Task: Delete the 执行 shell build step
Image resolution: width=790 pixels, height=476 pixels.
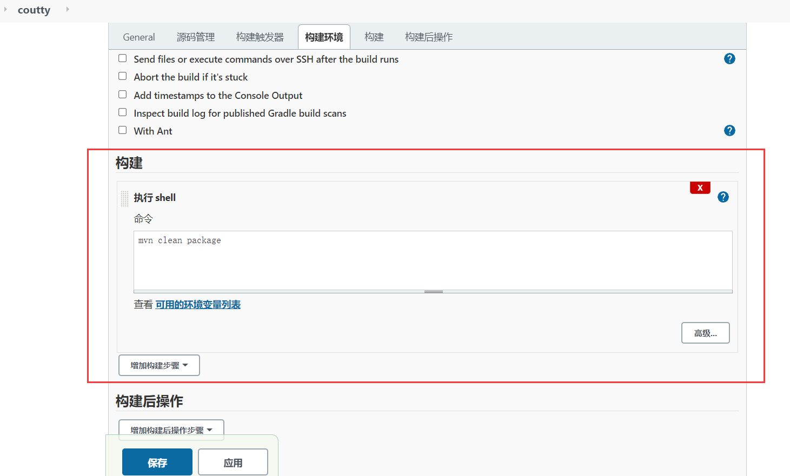Action: tap(700, 187)
